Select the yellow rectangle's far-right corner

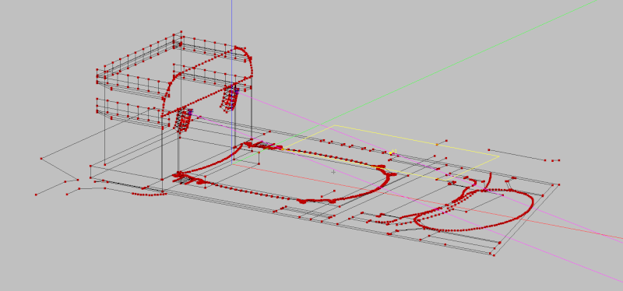[x=499, y=156]
